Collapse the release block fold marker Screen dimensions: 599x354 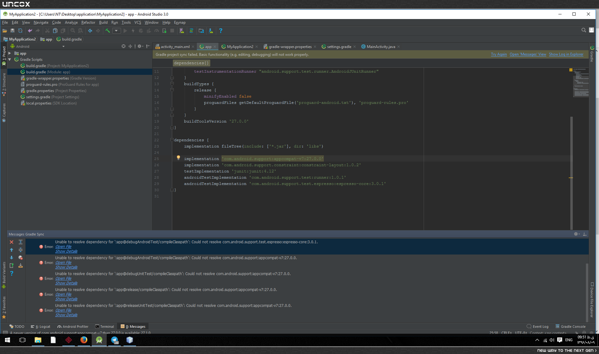pos(172,90)
